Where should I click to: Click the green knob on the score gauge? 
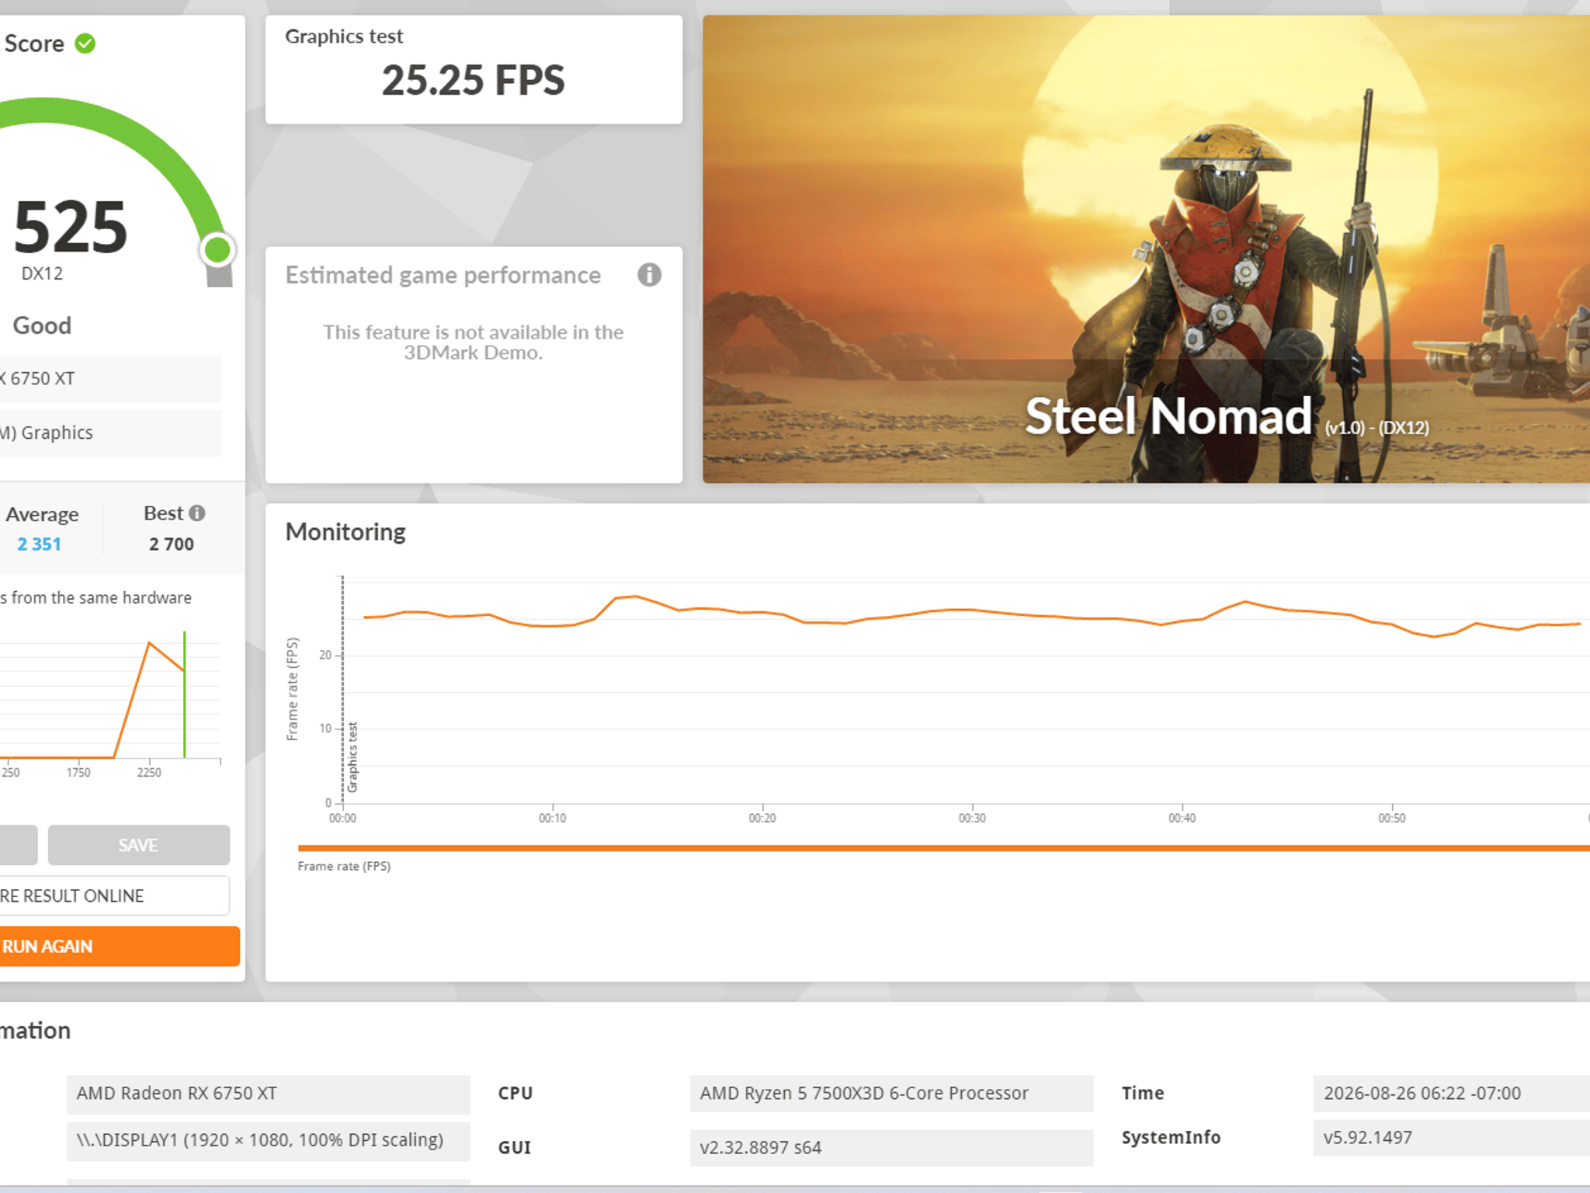coord(217,250)
